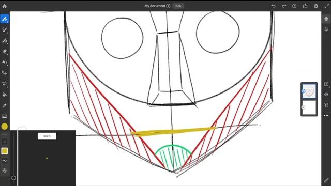Open Layer Properties panel

326,29
